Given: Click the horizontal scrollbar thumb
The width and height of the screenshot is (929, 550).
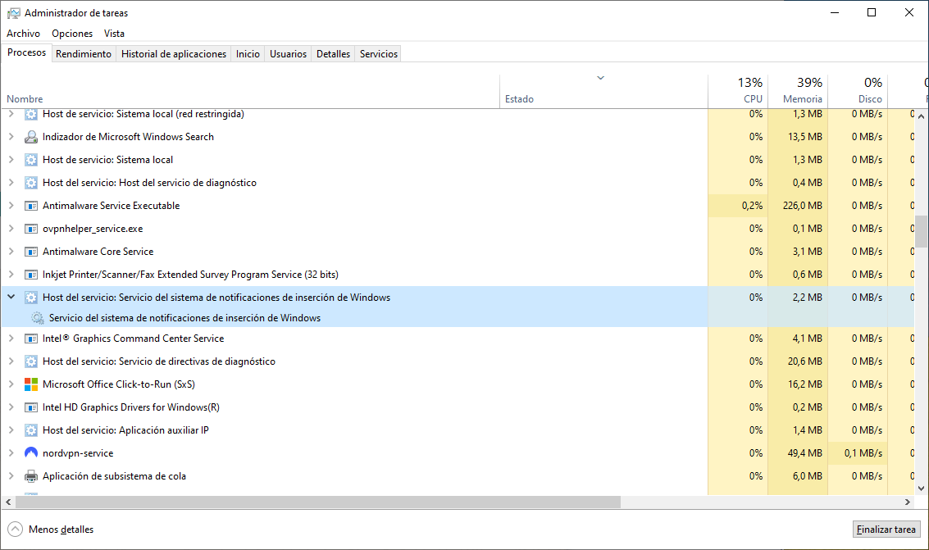Looking at the screenshot, I should (318, 502).
